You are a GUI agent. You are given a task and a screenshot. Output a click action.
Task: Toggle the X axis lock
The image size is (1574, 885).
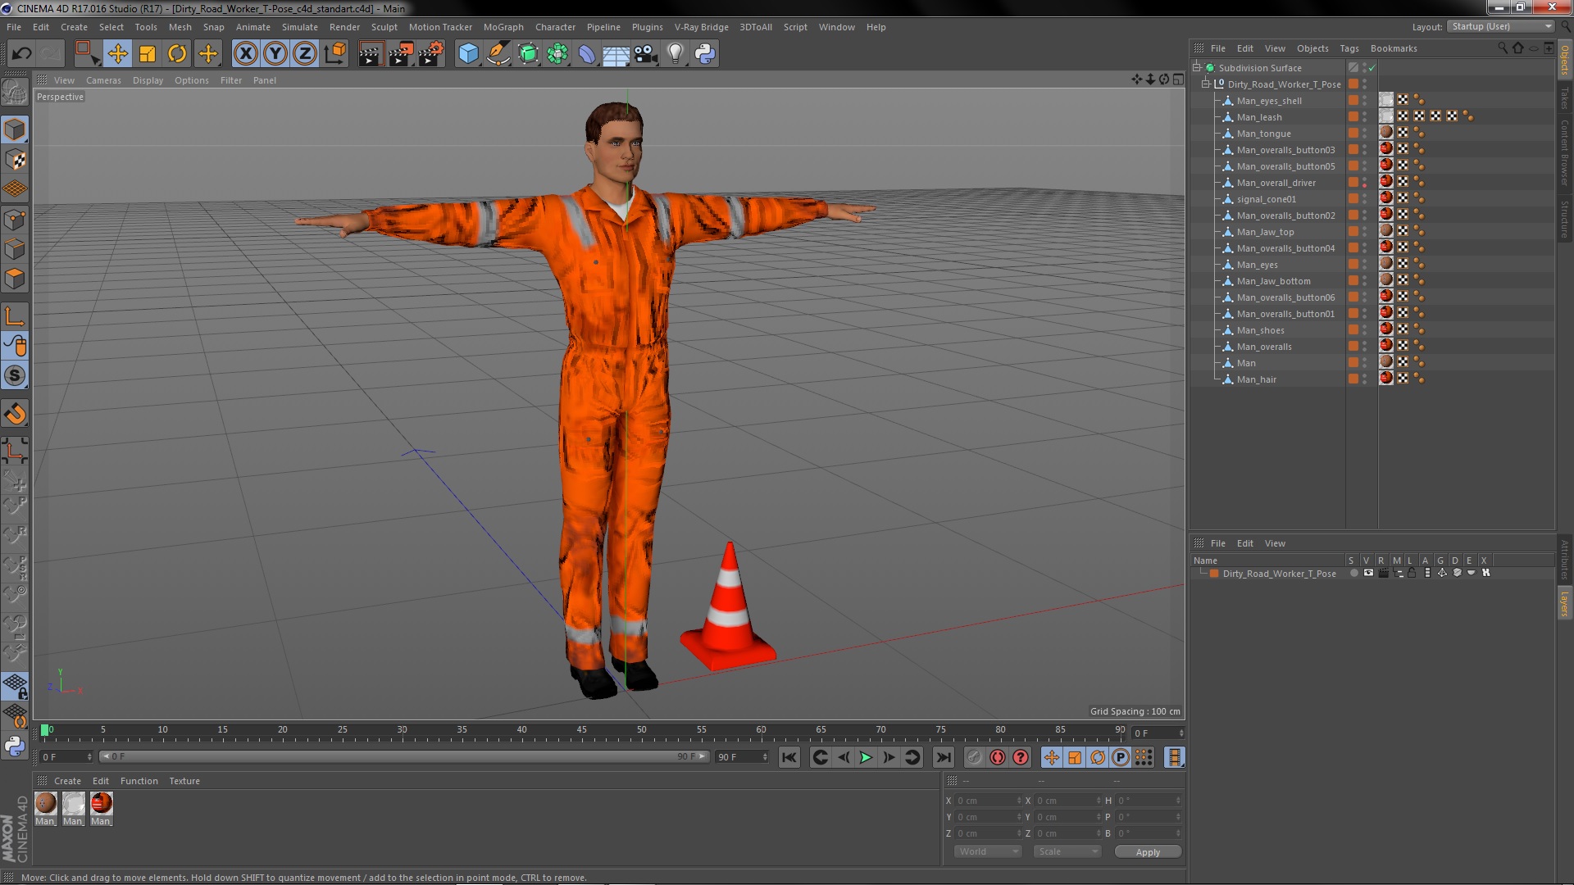pyautogui.click(x=245, y=54)
